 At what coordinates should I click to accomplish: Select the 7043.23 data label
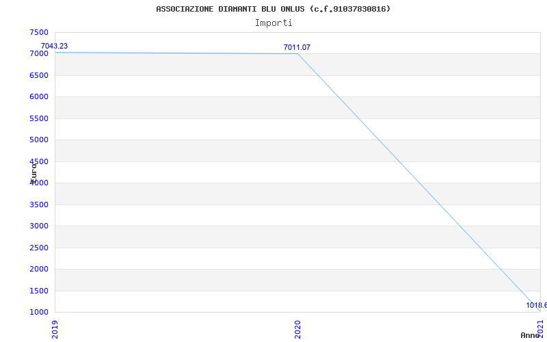[x=54, y=46]
